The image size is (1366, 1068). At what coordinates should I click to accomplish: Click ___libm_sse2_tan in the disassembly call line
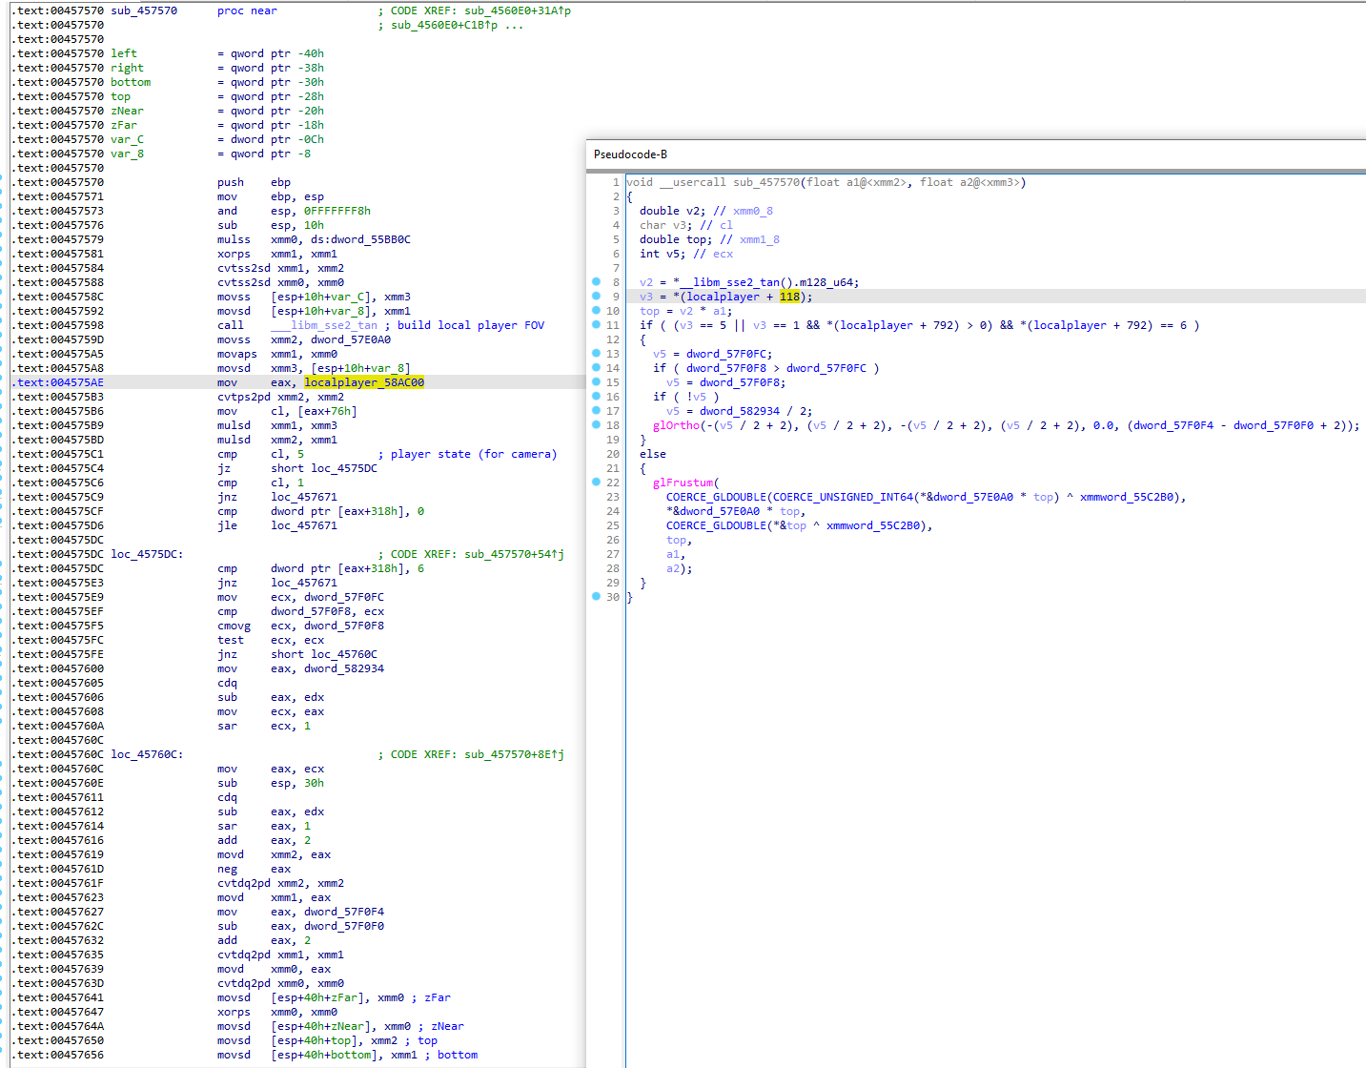324,325
